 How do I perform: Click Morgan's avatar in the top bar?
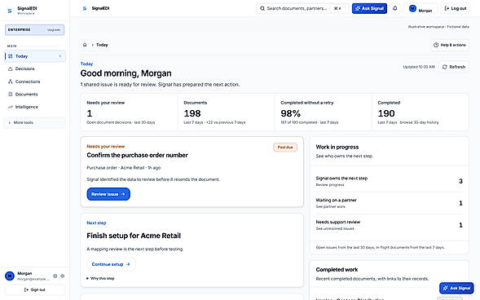412,9
